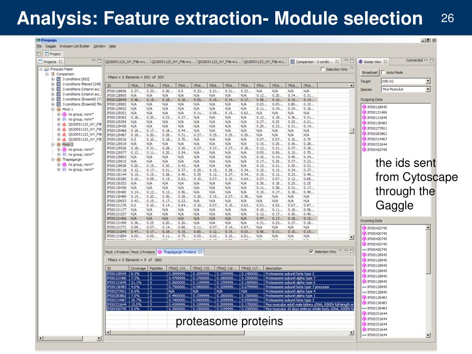Open the Help menu
This screenshot has height=354, width=472.
coord(112,47)
